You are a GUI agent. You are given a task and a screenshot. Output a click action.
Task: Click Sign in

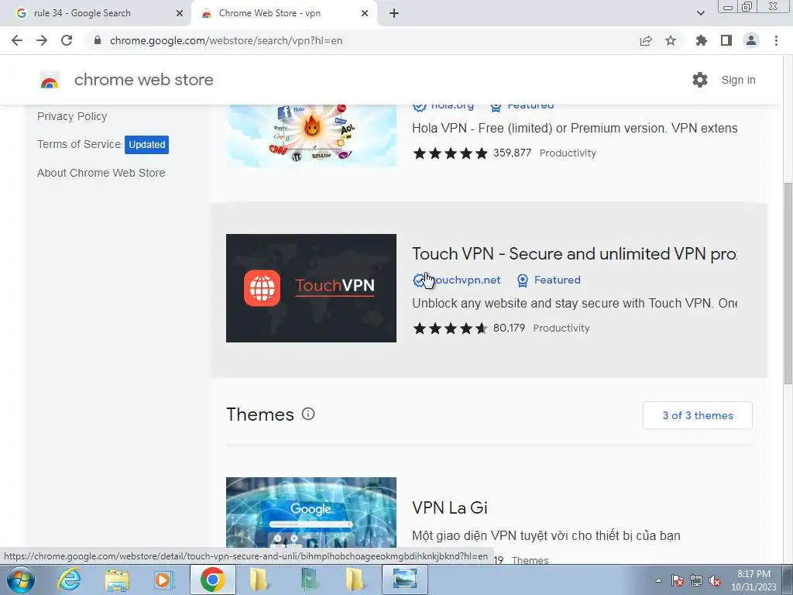tap(738, 80)
